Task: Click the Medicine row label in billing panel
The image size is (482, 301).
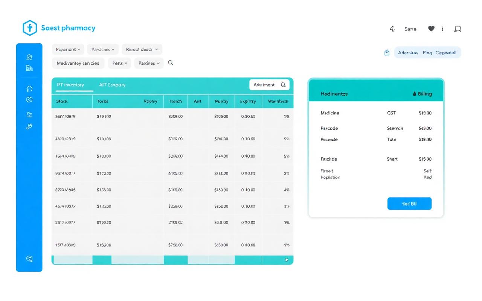Action: [x=330, y=113]
